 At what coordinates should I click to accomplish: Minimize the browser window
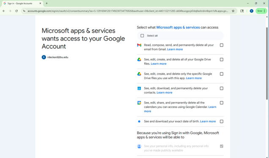[248, 3]
